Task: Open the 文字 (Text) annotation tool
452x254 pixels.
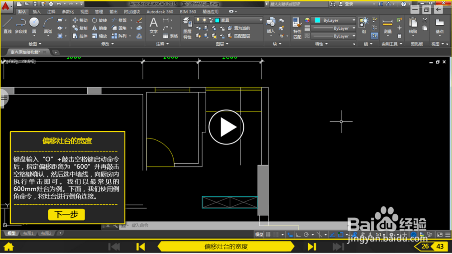Action: 154,26
